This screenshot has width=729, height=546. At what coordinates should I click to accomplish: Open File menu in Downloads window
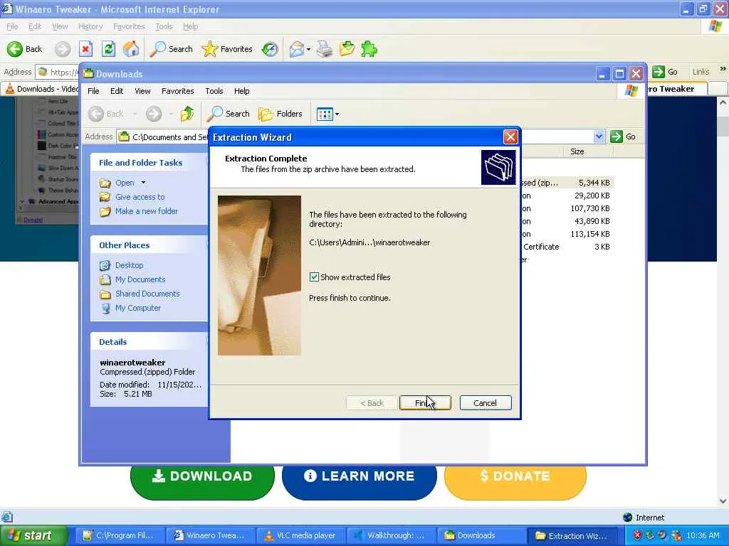[x=93, y=91]
